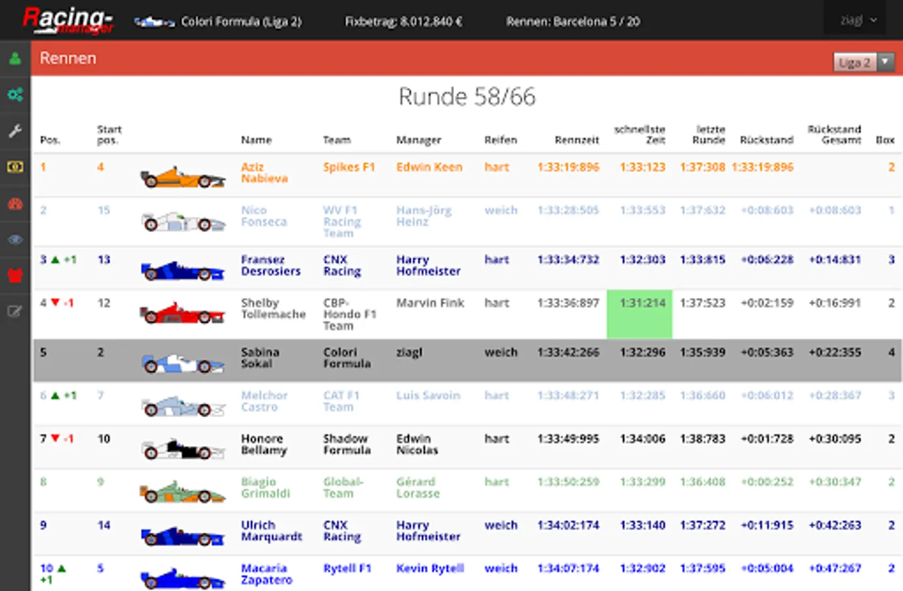The height and width of the screenshot is (591, 903).
Task: Click manager name Harry Hofmeister for Fransez Desrosiers
Action: (x=428, y=265)
